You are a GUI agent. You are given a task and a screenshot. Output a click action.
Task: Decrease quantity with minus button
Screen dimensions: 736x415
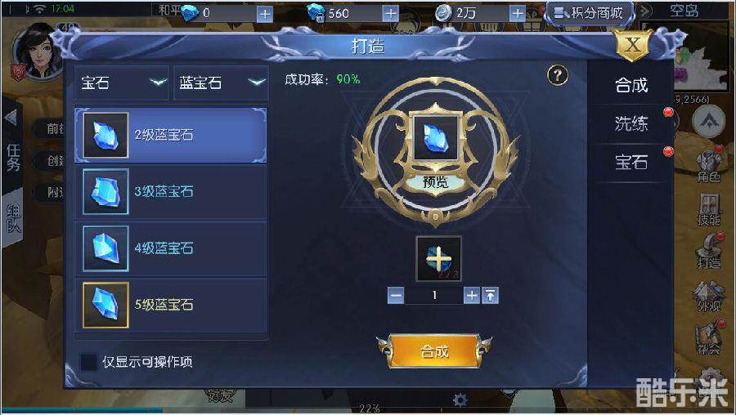click(x=396, y=296)
